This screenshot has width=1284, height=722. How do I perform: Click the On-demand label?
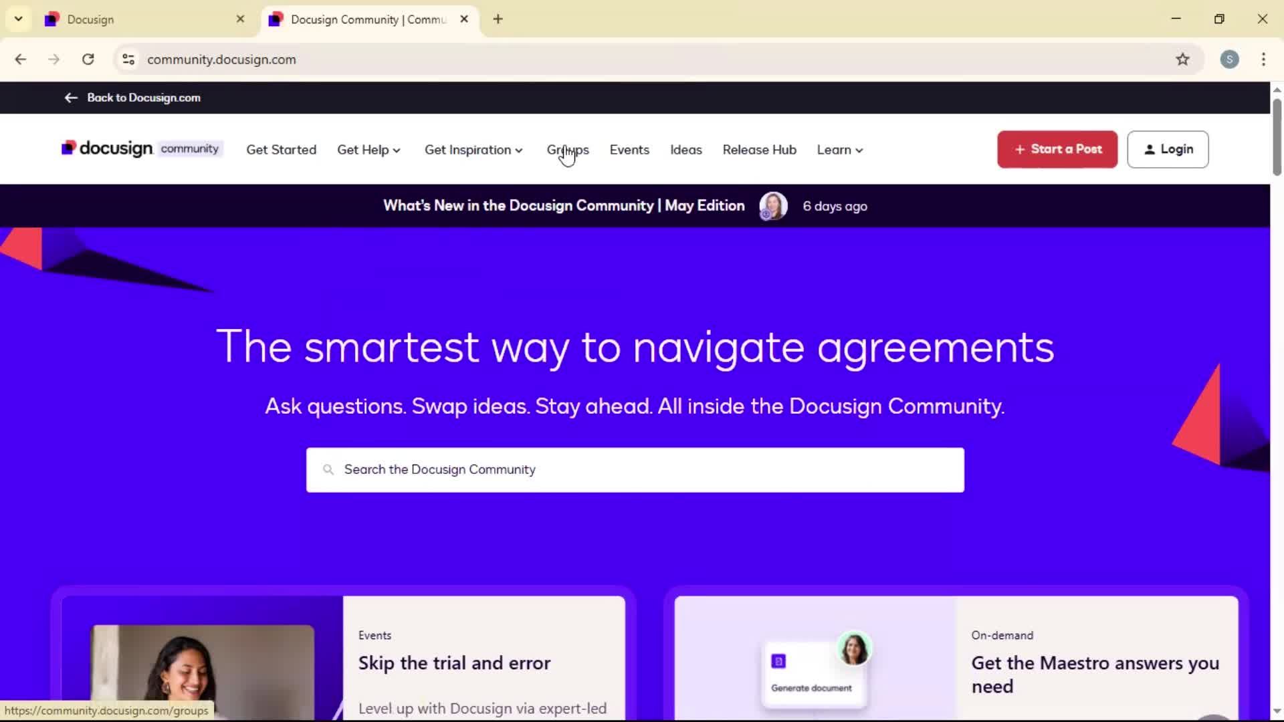(1002, 635)
